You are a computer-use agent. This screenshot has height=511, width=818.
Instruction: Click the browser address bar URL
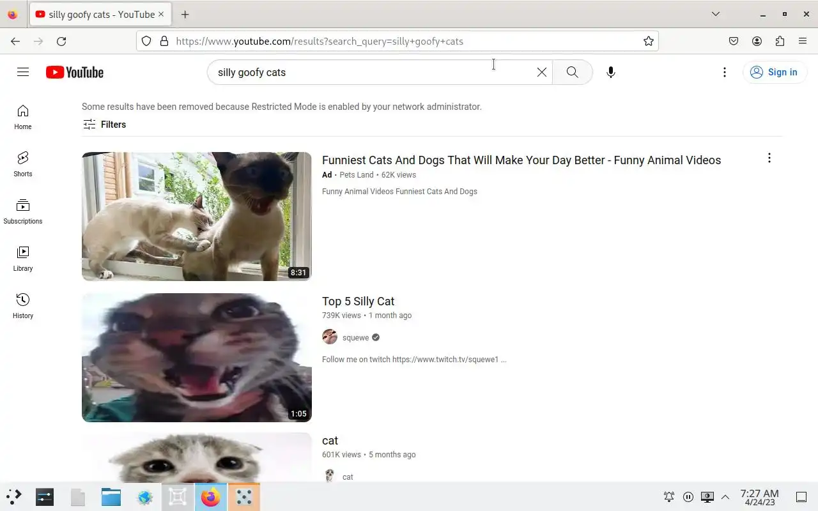pyautogui.click(x=320, y=42)
